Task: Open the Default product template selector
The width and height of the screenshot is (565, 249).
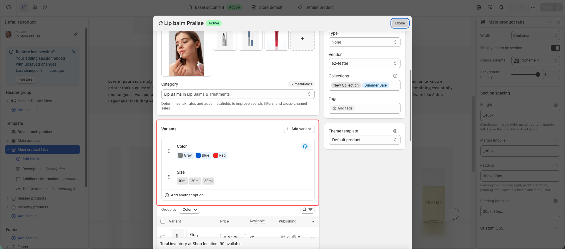Action: (316, 7)
